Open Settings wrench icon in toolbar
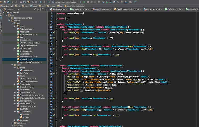 (x=122, y=2)
